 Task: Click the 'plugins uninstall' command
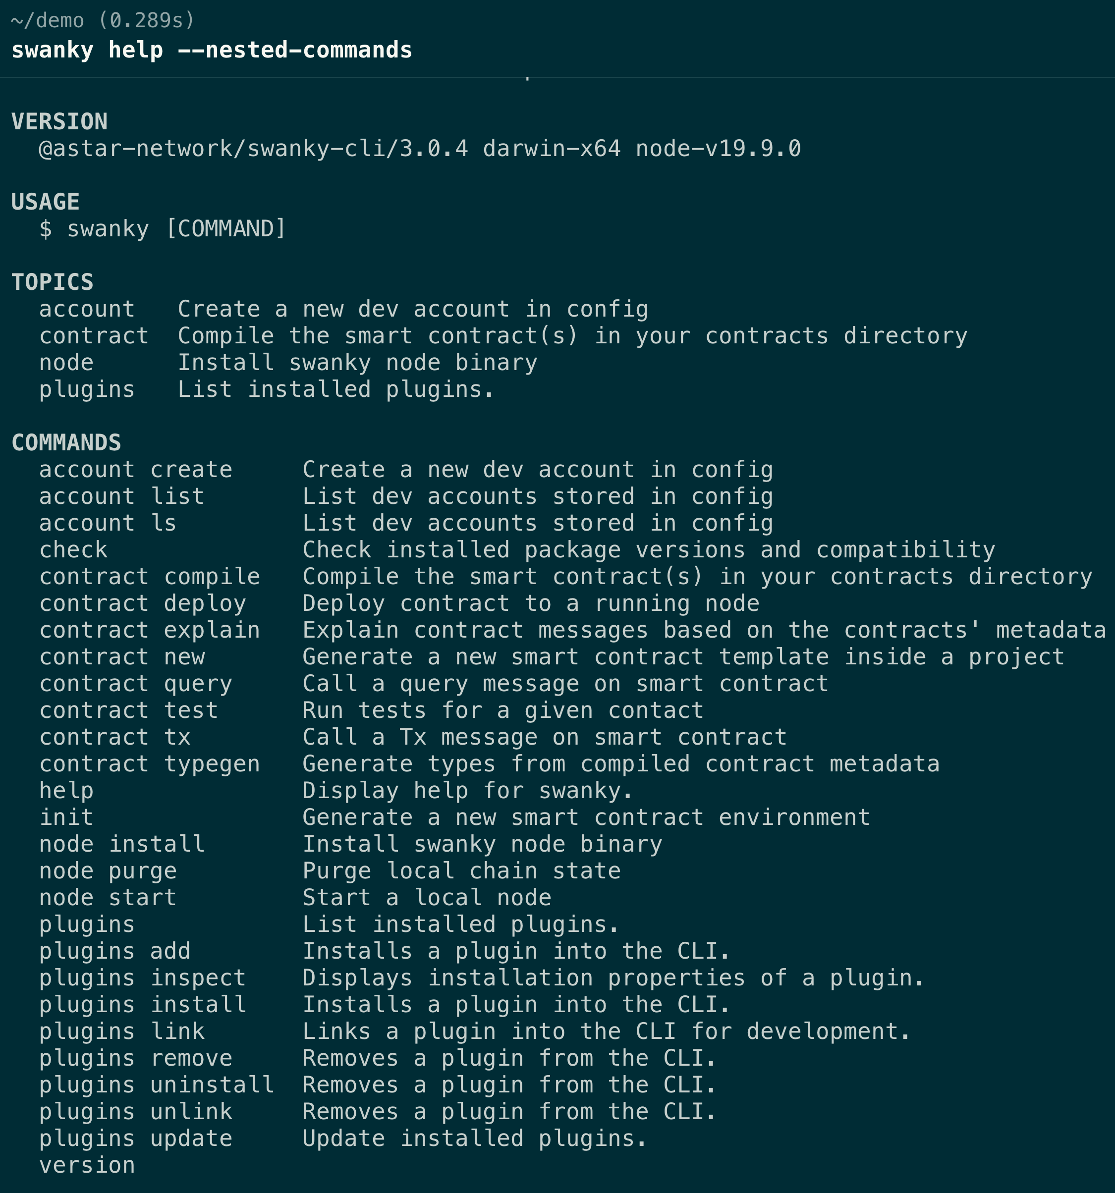tap(157, 1085)
